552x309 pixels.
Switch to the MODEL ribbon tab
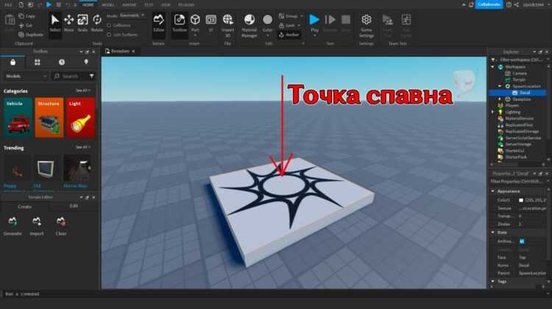pos(107,5)
